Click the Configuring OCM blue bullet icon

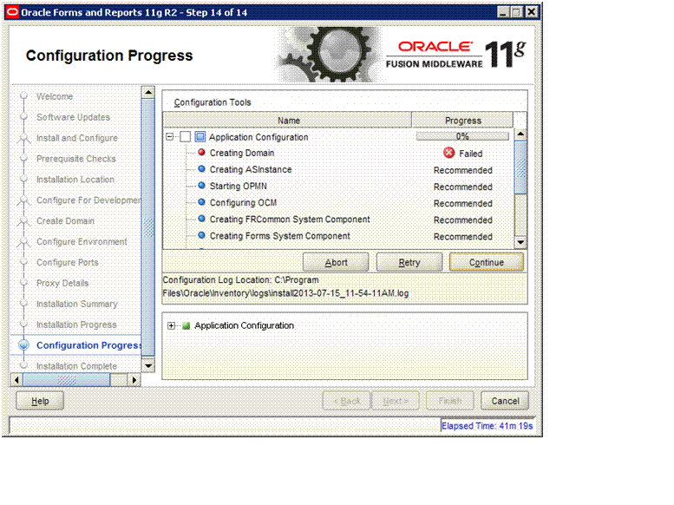(201, 203)
